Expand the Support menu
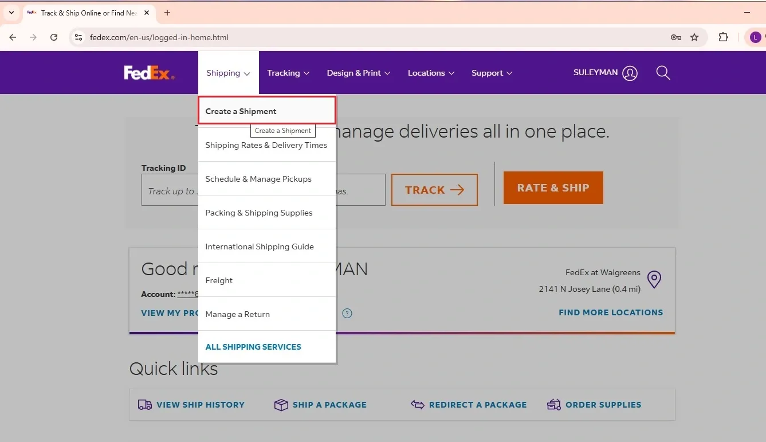 click(492, 73)
